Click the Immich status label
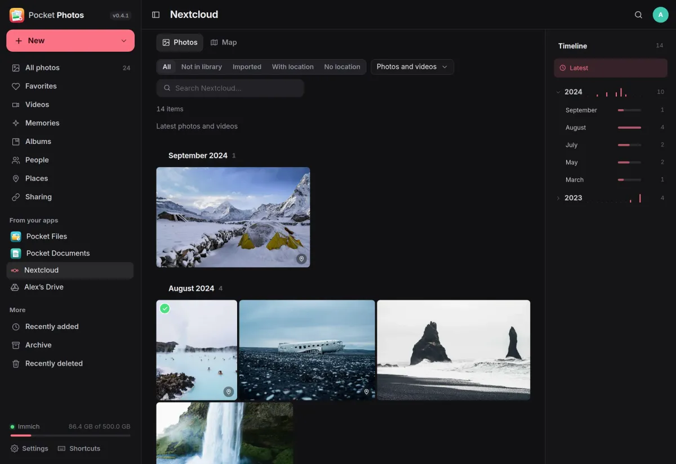The width and height of the screenshot is (676, 464). coord(25,427)
